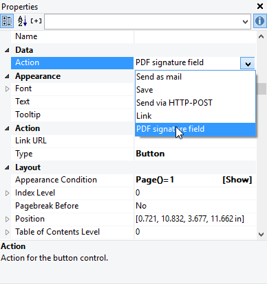This screenshot has height=284, width=267.
Task: Expand the Index Level property
Action: coord(7,193)
